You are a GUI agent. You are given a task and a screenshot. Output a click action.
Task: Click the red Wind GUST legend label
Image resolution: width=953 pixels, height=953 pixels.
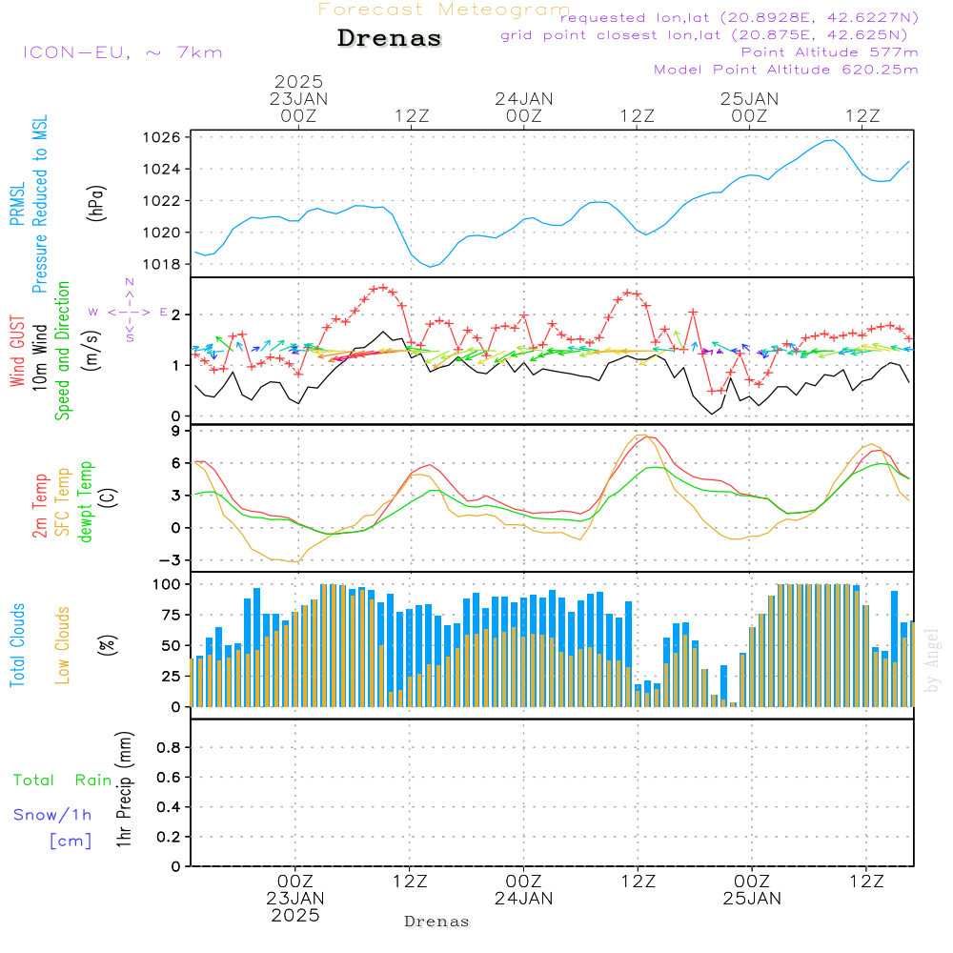point(17,351)
